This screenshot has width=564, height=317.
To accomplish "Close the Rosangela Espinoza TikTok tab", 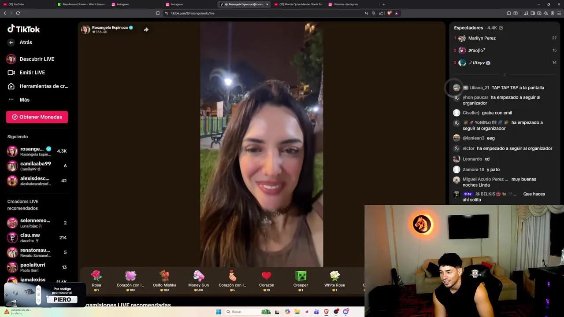I will tap(267, 4).
